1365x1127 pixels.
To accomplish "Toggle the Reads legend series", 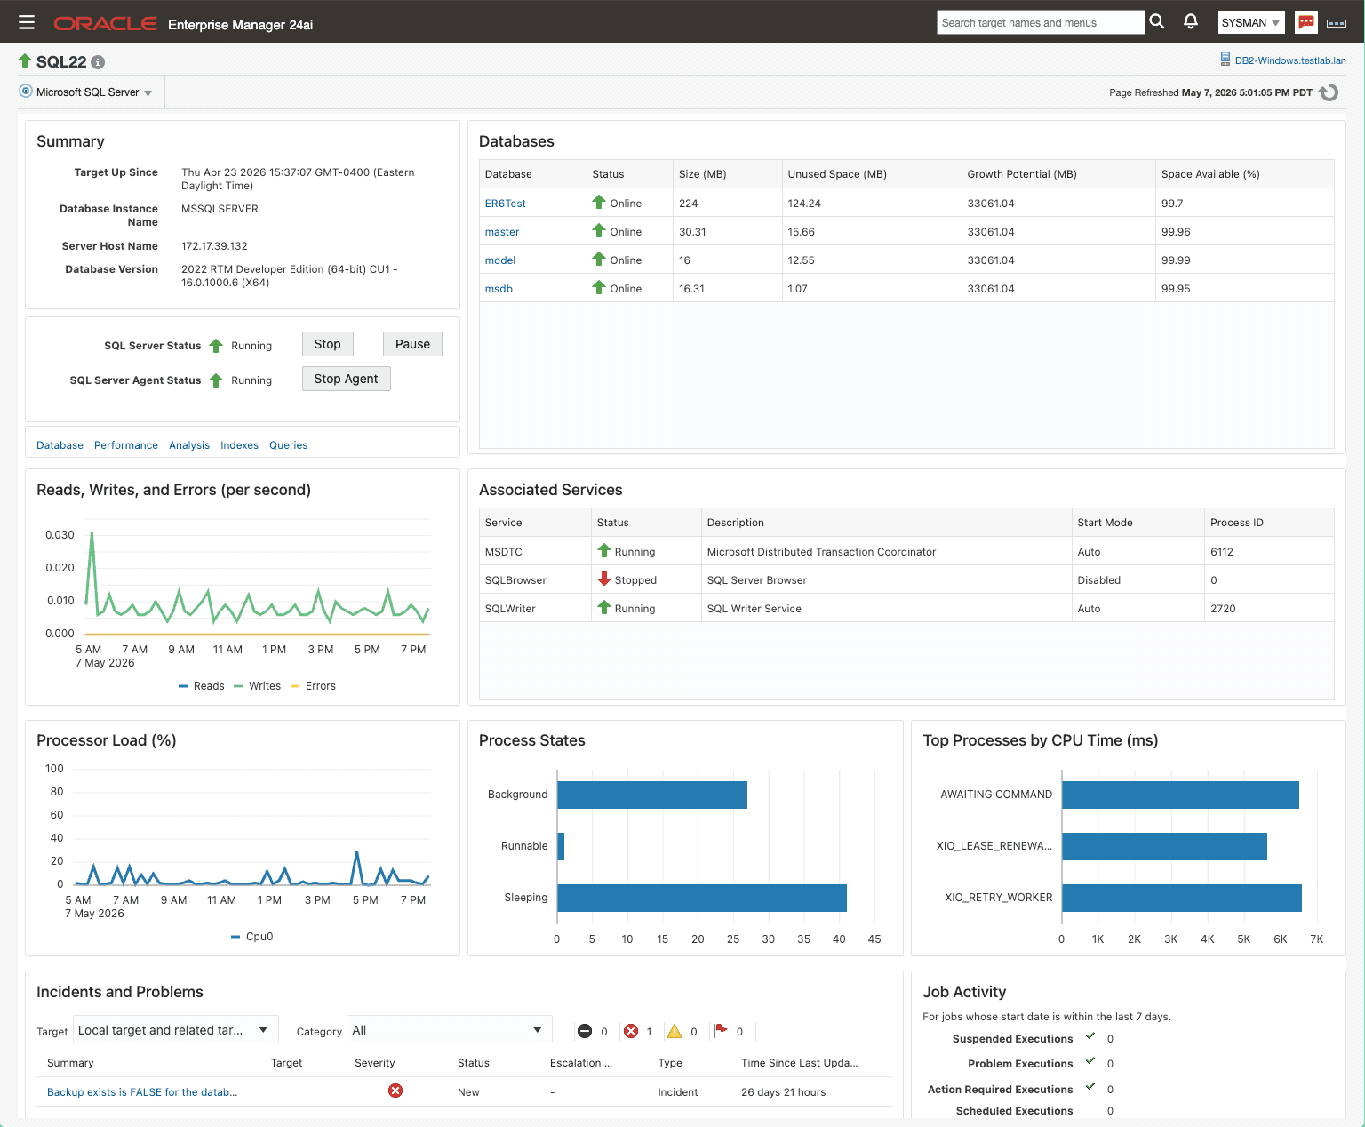I will point(202,686).
